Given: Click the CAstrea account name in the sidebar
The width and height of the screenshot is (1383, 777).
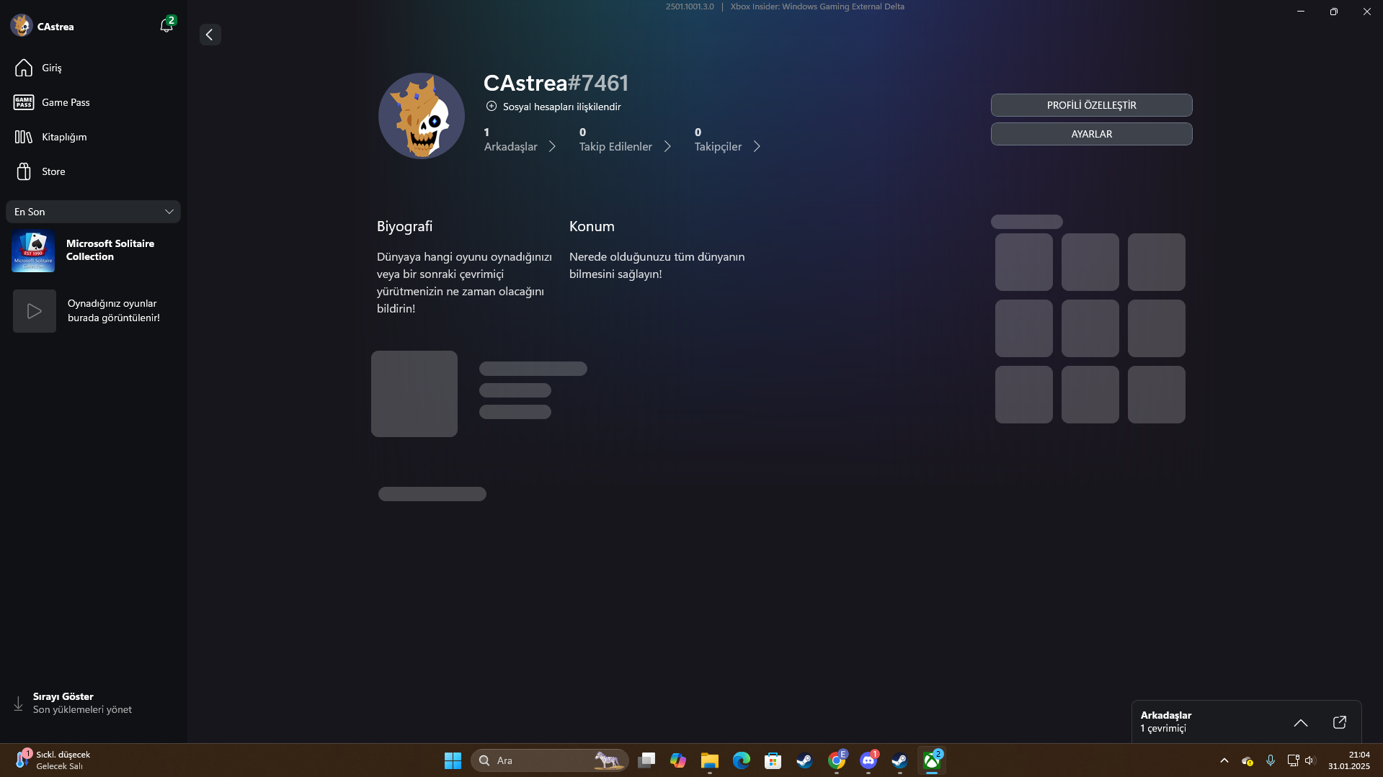Looking at the screenshot, I should tap(55, 27).
